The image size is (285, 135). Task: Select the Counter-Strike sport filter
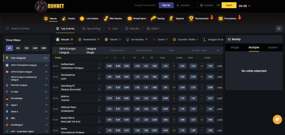coord(185,39)
